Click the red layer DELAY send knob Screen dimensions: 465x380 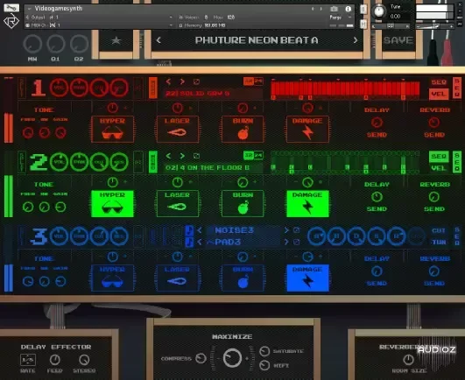pos(377,123)
